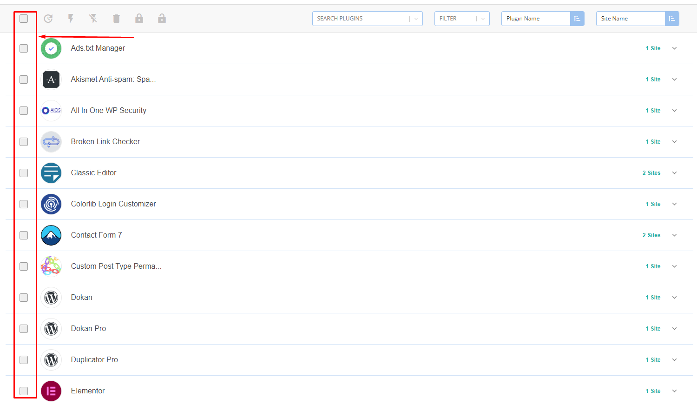Expand the Colorlib Login Customizer chevron
Viewport: 697px width, 405px height.
click(x=674, y=204)
